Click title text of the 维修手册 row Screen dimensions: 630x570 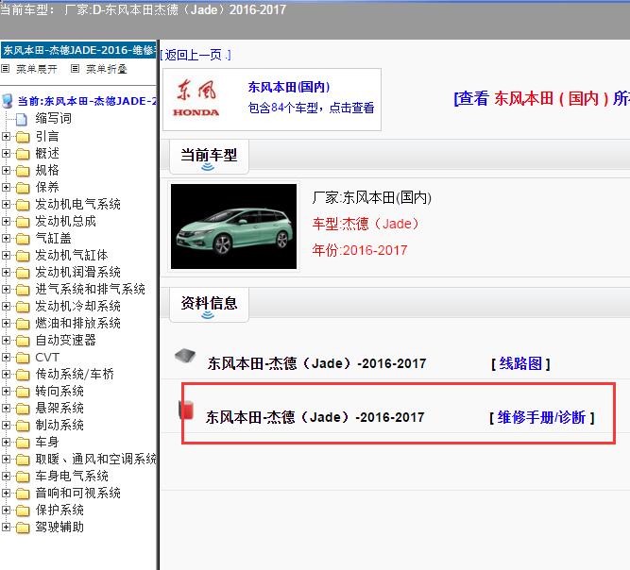[315, 417]
